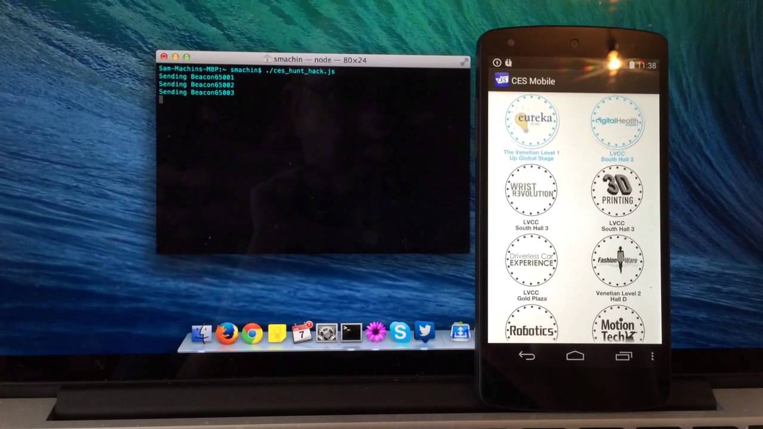Viewport: 763px width, 429px height.
Task: Launch Google Chrome from the Dock
Action: pyautogui.click(x=252, y=333)
